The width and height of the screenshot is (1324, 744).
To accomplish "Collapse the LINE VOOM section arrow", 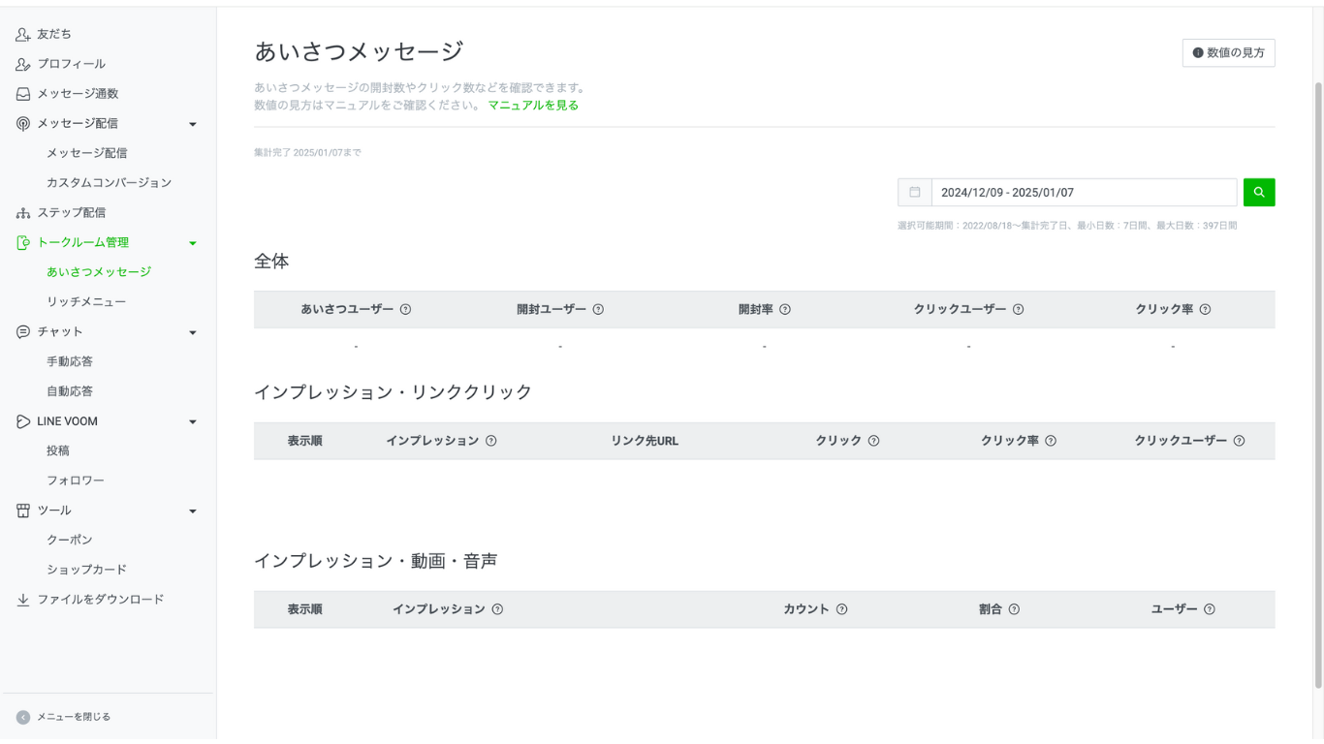I will pyautogui.click(x=193, y=422).
